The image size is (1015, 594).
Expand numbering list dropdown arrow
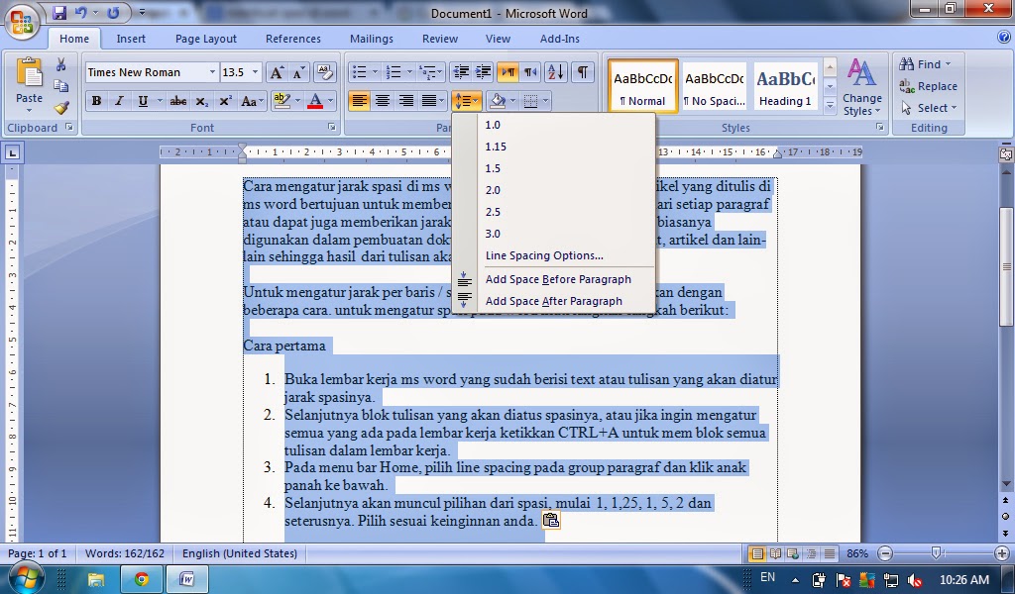coord(409,71)
